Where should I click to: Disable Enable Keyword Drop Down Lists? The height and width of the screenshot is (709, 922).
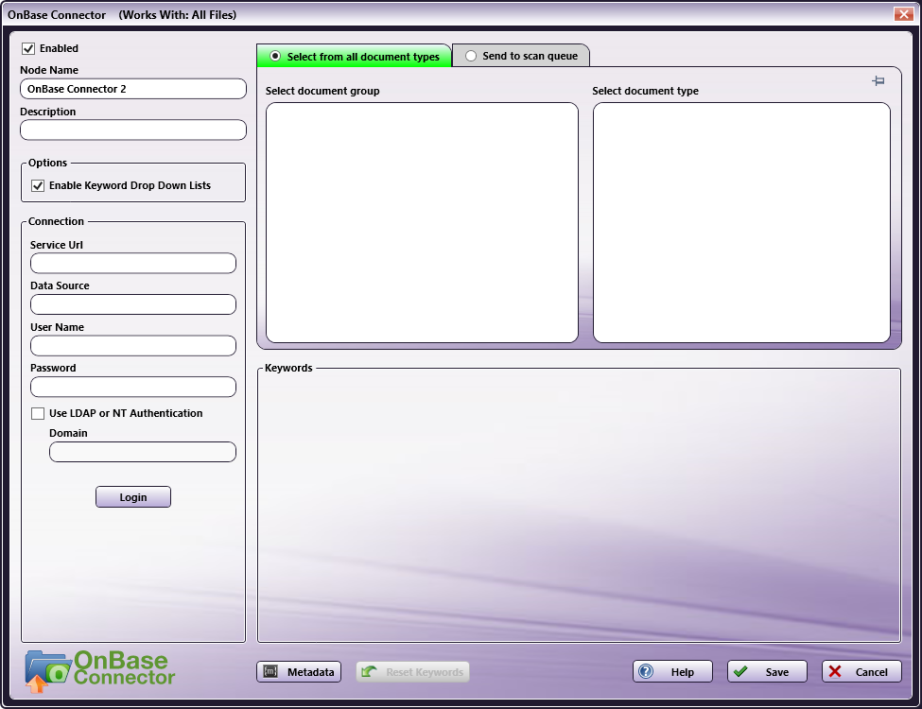point(37,185)
